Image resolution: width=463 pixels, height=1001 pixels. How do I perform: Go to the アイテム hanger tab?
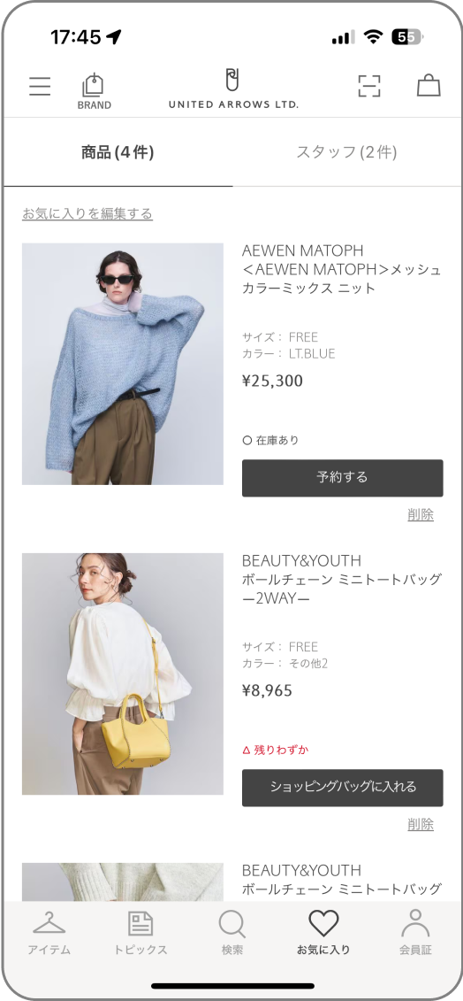[49, 933]
